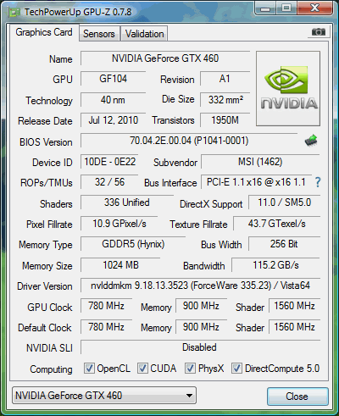Select the NVIDIA GeForce GTX 460 combo box
The width and height of the screenshot is (339, 416).
coord(104,396)
